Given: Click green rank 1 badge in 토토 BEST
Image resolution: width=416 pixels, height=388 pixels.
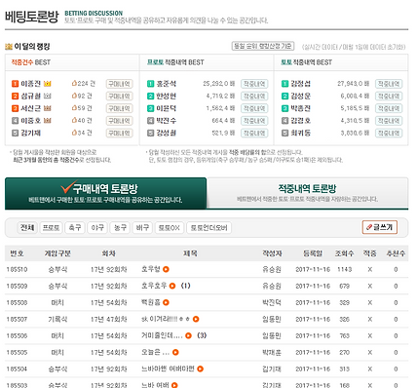Looking at the screenshot, I should click(284, 84).
